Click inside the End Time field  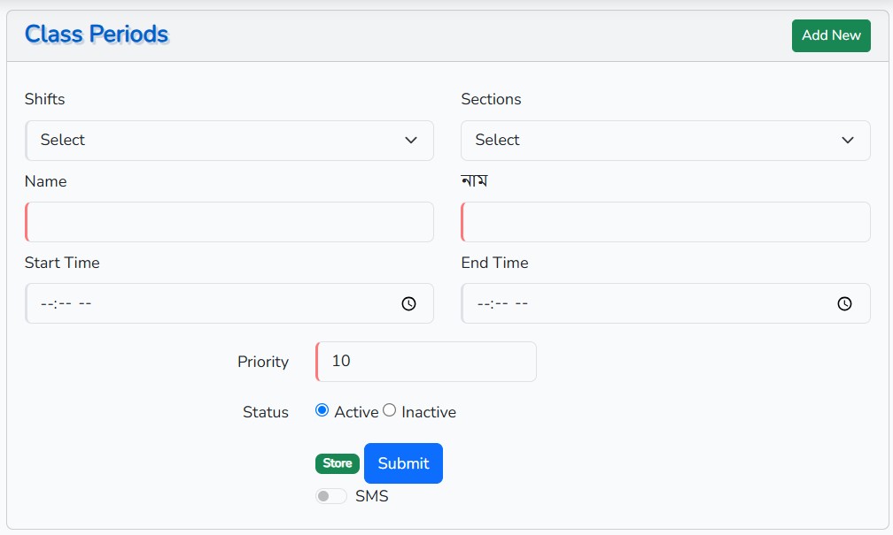click(x=647, y=303)
